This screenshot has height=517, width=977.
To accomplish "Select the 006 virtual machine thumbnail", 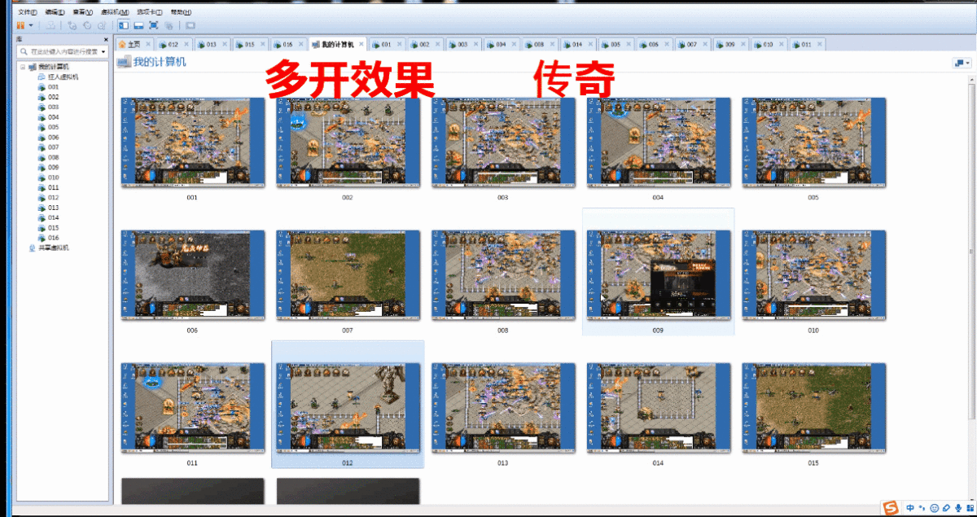I will point(192,275).
